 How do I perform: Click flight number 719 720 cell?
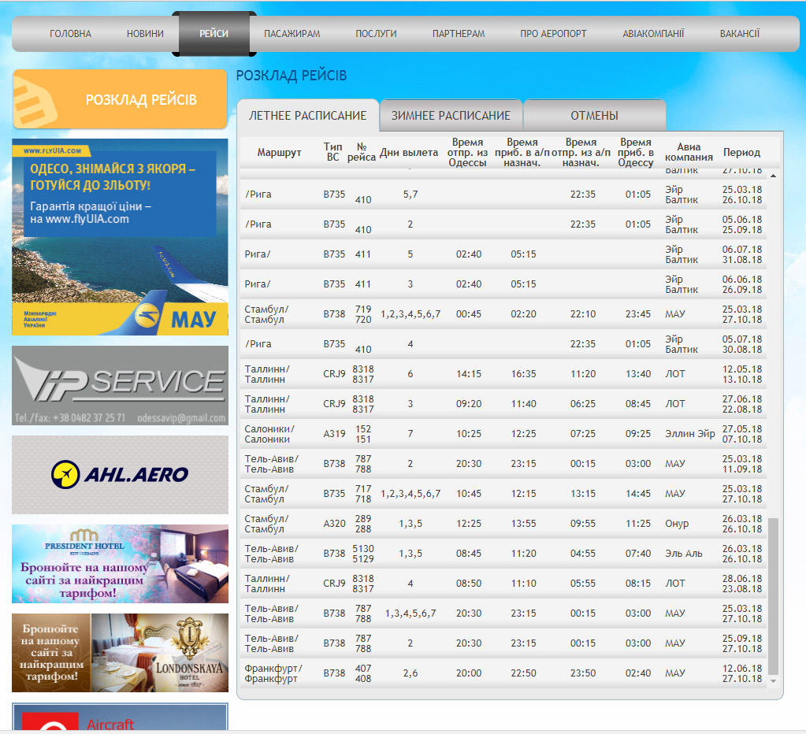pyautogui.click(x=363, y=314)
